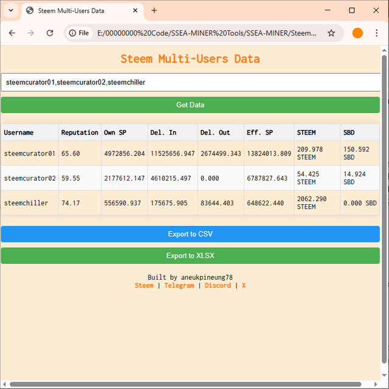Screen dimensions: 389x389
Task: Click the vertical scrollbar thumb
Action: point(384,209)
